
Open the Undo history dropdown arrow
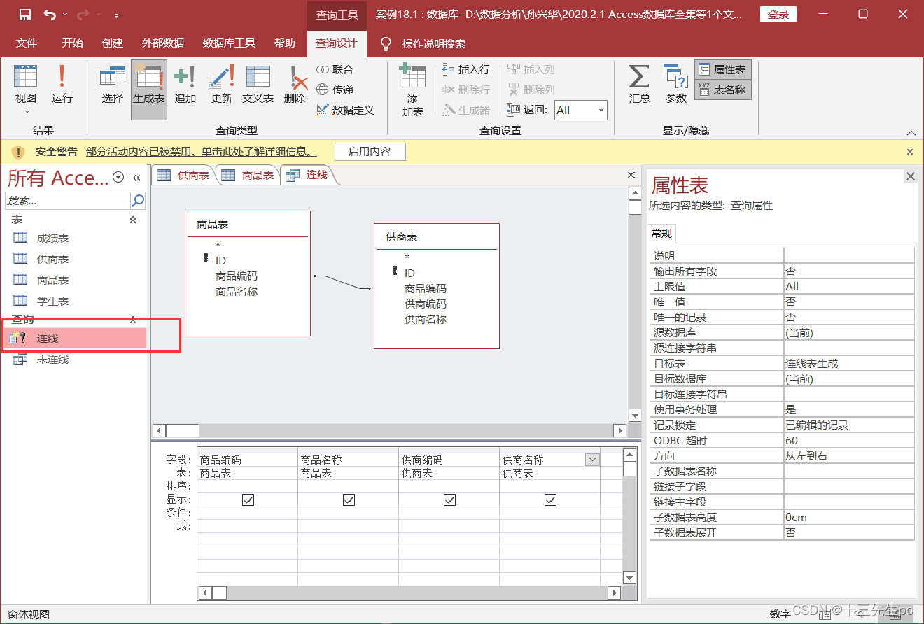coord(65,15)
